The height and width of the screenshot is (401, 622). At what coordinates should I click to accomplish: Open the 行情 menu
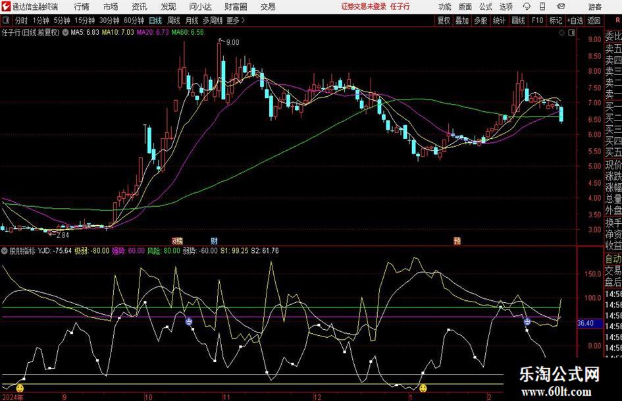click(x=82, y=7)
